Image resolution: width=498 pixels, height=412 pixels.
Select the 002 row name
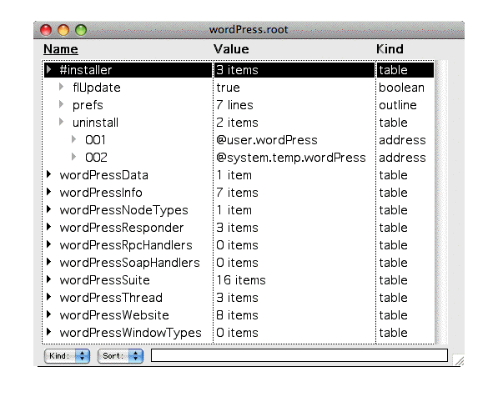pos(96,158)
